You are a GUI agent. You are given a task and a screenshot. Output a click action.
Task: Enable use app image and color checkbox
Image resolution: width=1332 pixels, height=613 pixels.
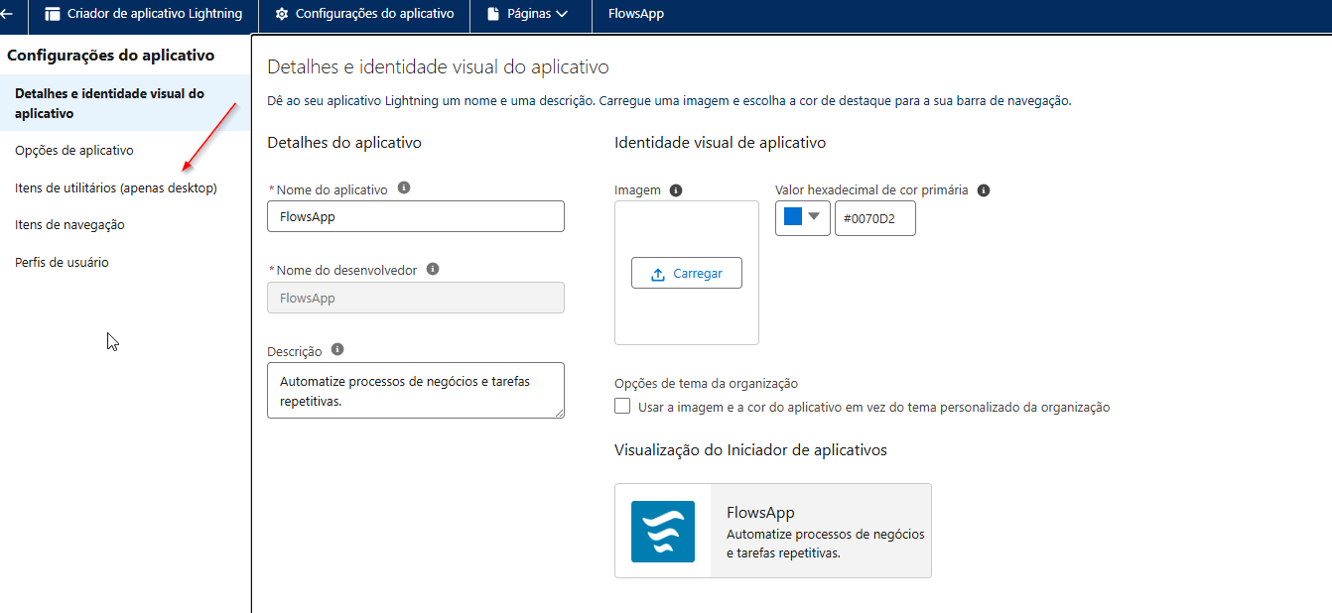tap(622, 406)
